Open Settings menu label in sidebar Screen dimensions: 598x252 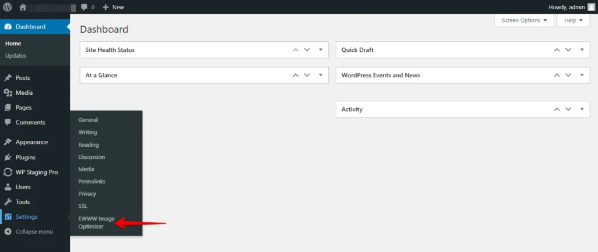coord(27,216)
